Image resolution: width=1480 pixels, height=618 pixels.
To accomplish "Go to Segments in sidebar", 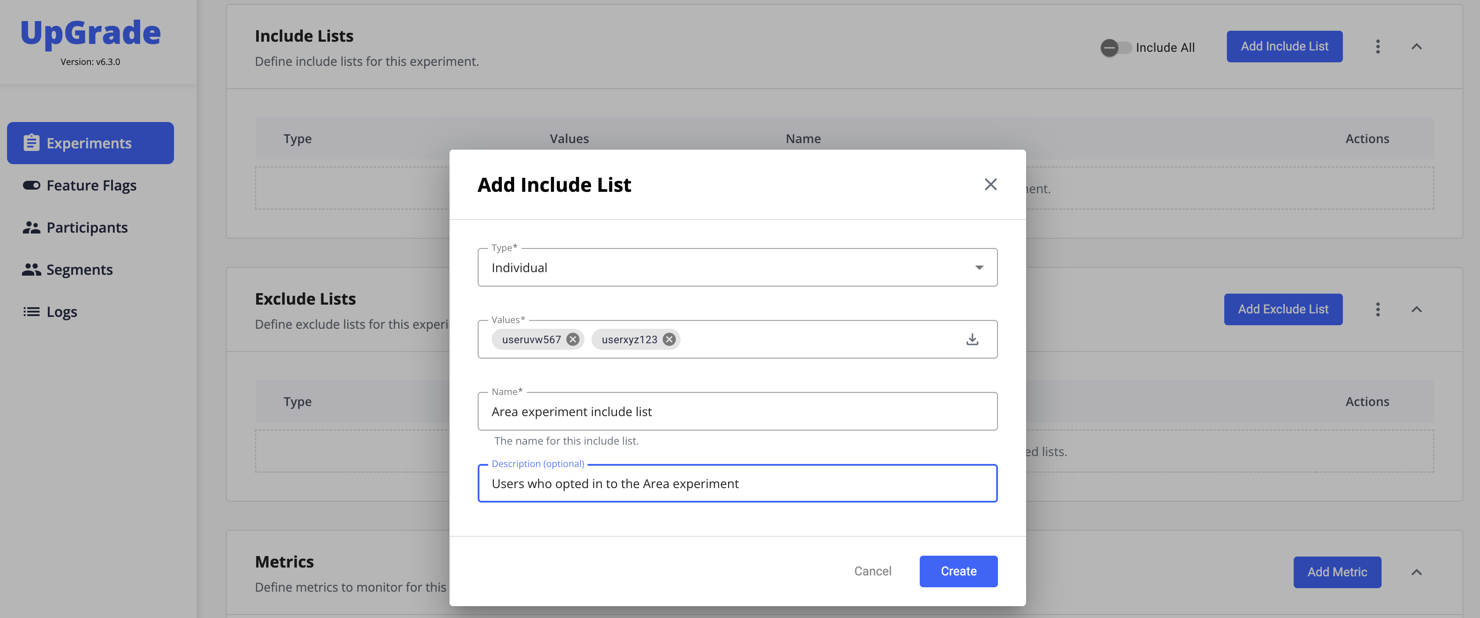I will tap(79, 269).
